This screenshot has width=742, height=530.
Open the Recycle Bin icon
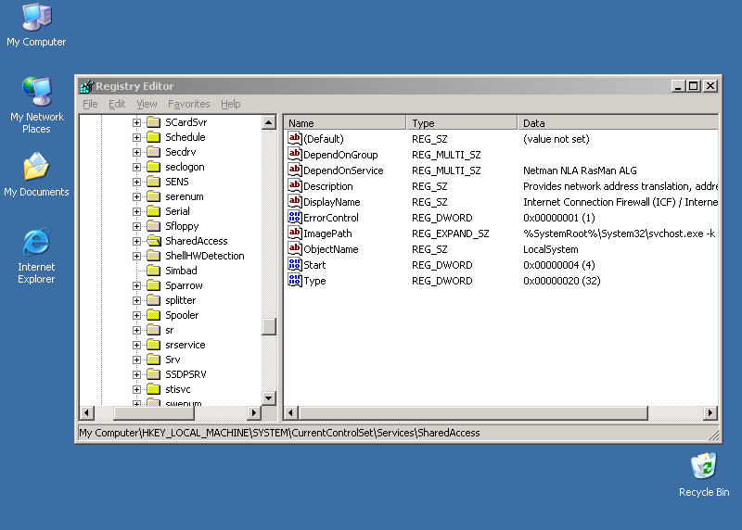[704, 474]
